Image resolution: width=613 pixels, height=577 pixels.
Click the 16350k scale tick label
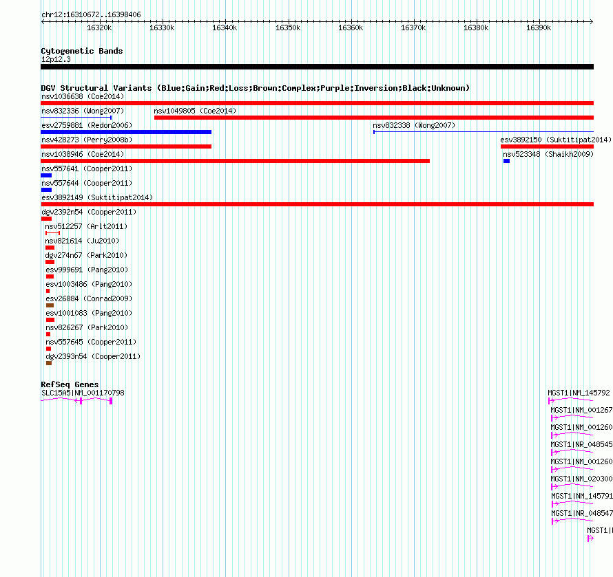[288, 28]
